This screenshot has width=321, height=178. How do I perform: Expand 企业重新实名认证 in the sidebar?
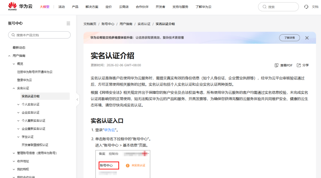18,129
